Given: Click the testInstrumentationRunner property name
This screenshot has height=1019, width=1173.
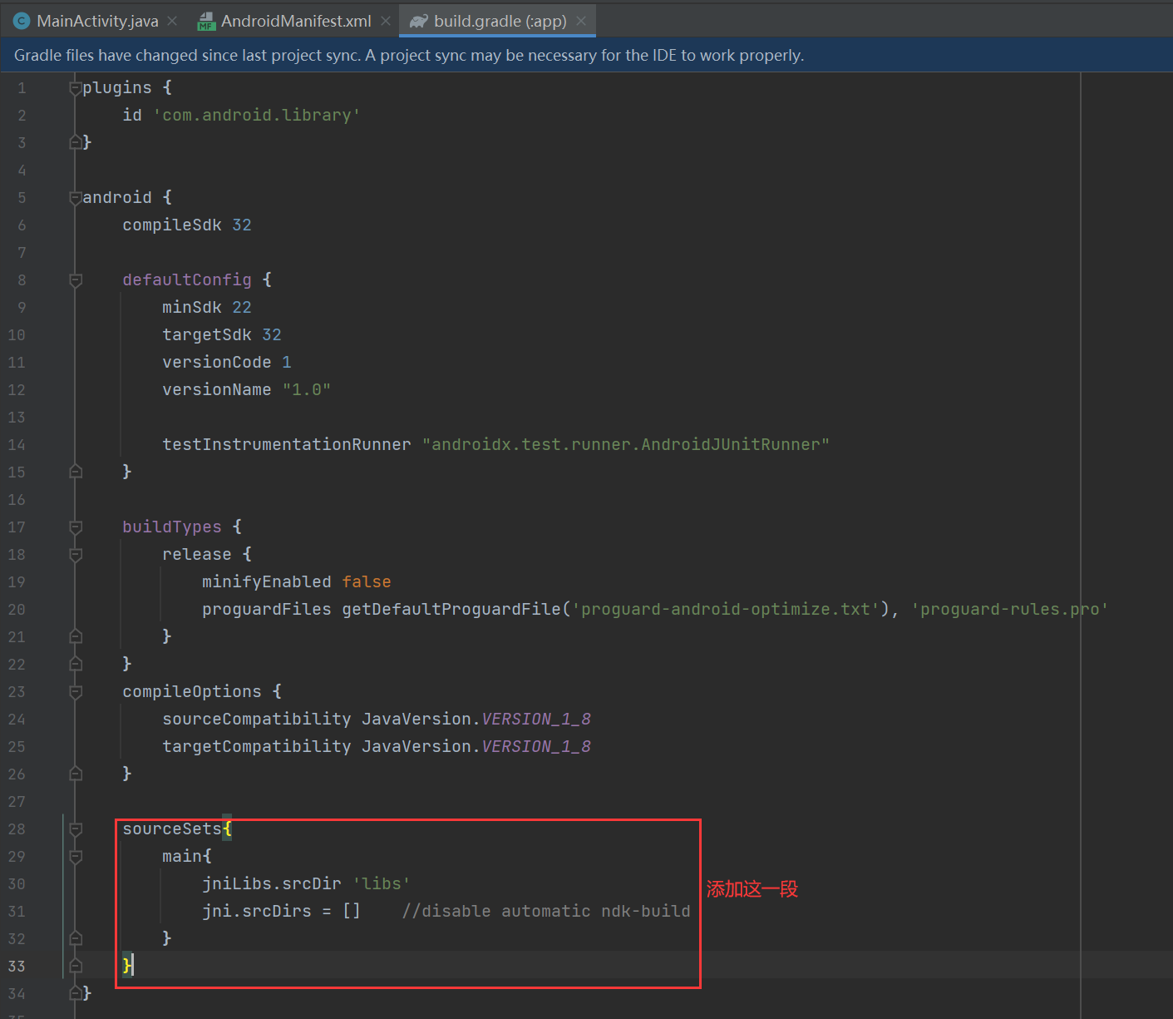Looking at the screenshot, I should (x=287, y=444).
